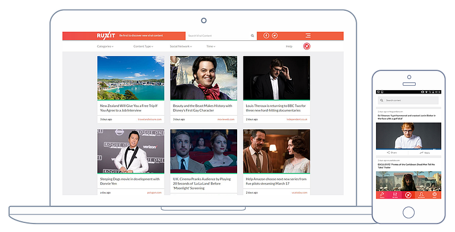This screenshot has width=455, height=232.
Task: Click the Search Viral Content field
Action: click(x=221, y=36)
